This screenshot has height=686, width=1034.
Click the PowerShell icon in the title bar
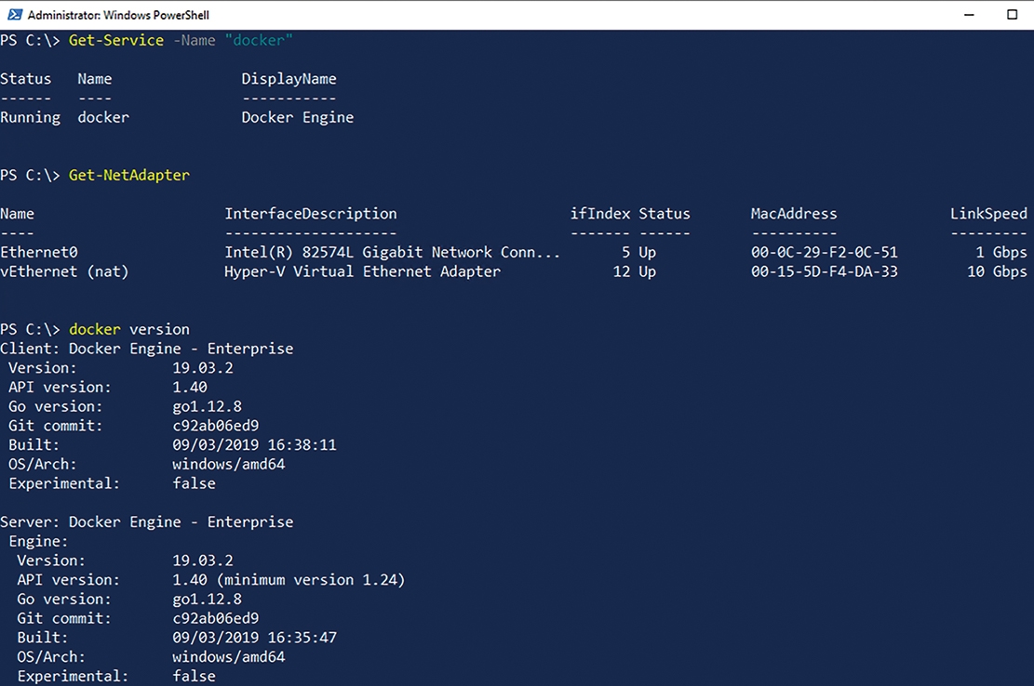tap(15, 15)
